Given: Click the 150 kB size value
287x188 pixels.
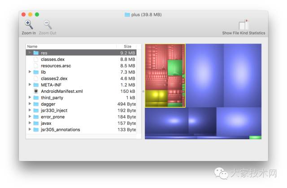Looking at the screenshot, I should coord(127,91).
